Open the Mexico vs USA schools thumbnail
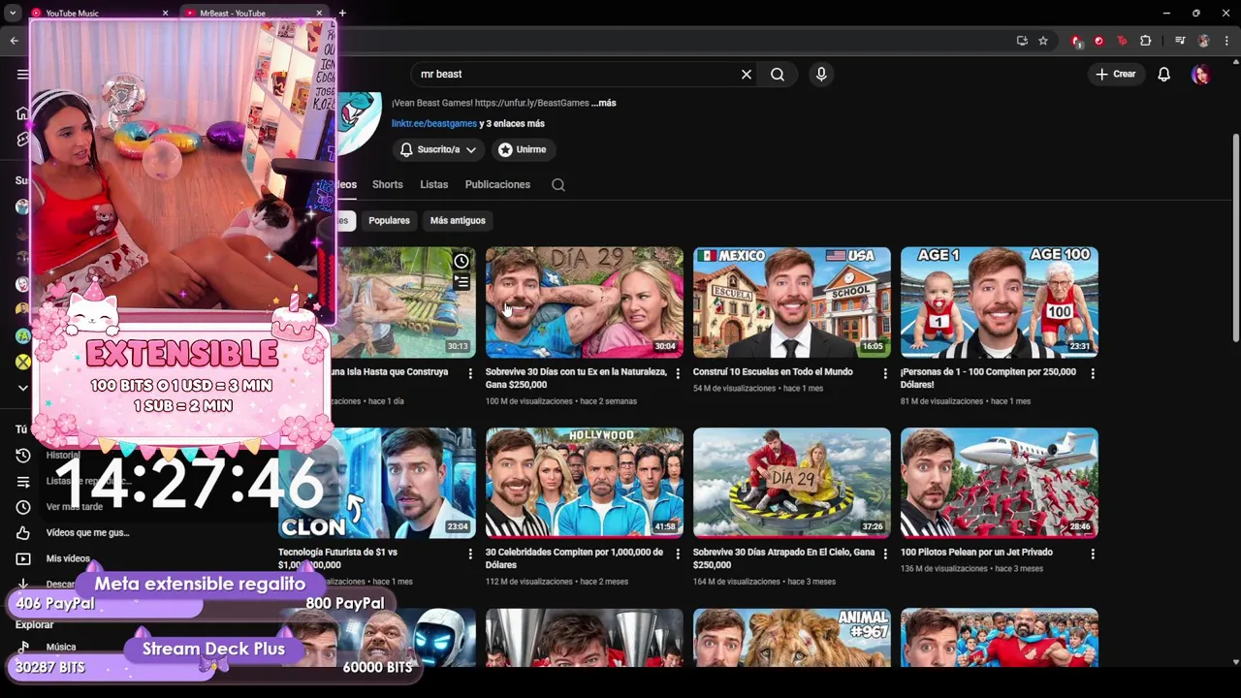This screenshot has width=1241, height=698. coord(792,302)
